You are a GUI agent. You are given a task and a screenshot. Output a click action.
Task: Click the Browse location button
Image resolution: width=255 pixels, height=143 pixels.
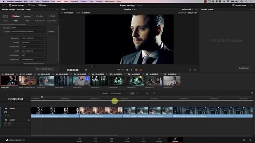tap(51, 32)
